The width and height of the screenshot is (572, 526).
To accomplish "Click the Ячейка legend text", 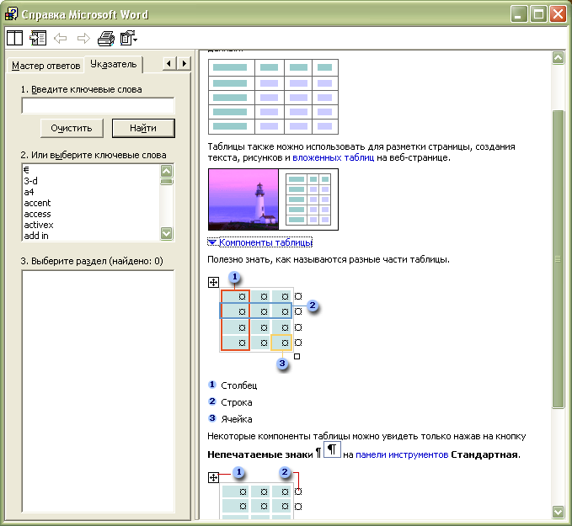I will click(237, 419).
